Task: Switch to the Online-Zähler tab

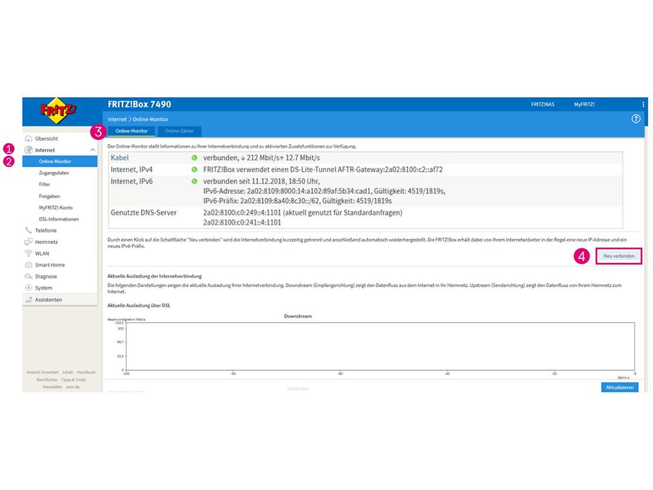Action: [179, 130]
